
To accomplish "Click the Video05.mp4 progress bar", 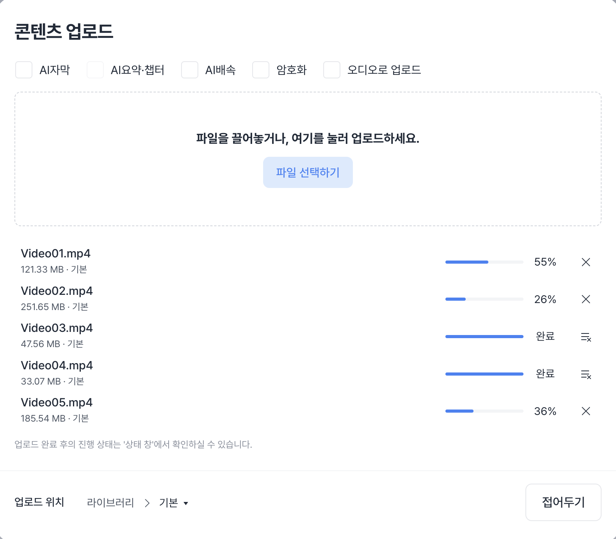I will 484,411.
